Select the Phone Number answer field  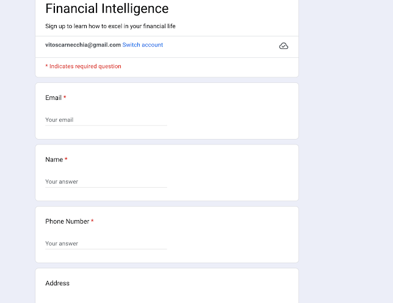click(106, 243)
